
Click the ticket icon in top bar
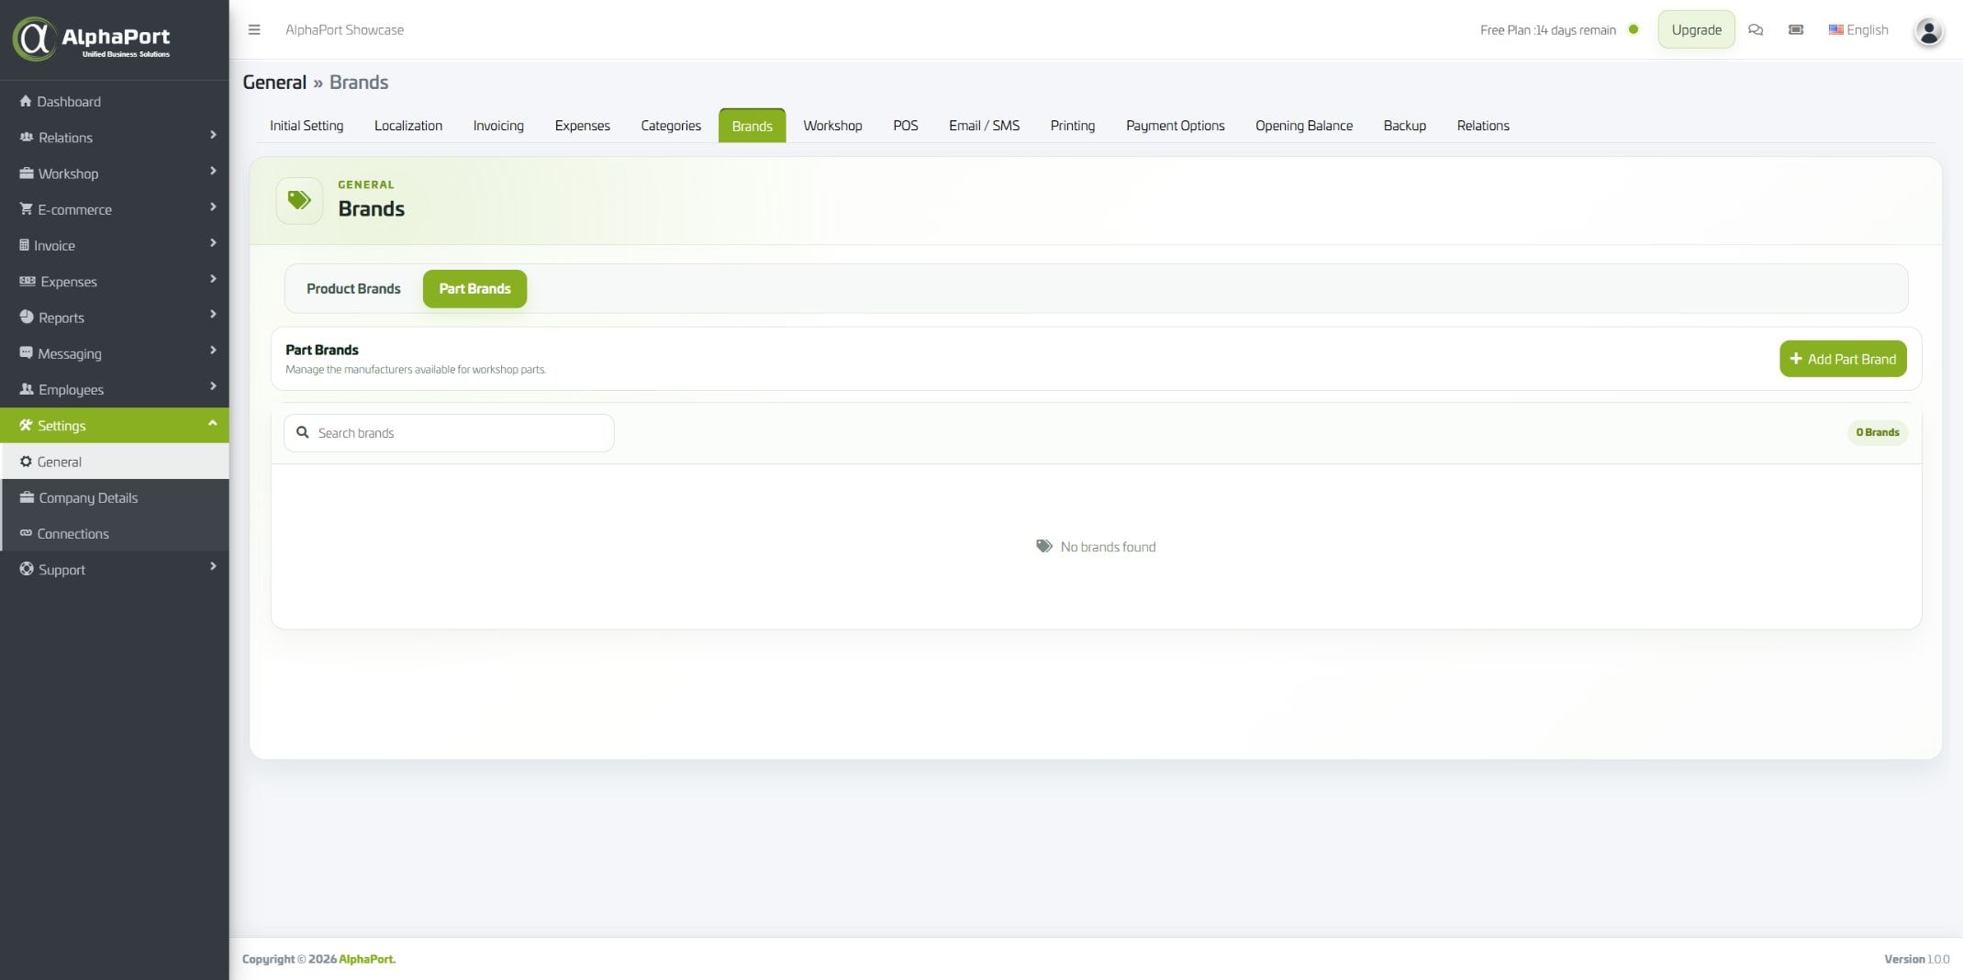pyautogui.click(x=1796, y=29)
